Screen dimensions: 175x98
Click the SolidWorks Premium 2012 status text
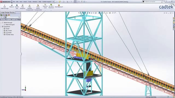[11, 97]
